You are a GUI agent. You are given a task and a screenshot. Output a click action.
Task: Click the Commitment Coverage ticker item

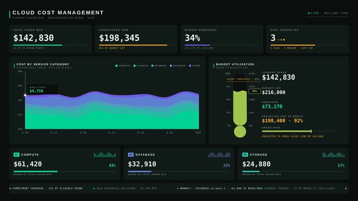[x=46, y=189]
